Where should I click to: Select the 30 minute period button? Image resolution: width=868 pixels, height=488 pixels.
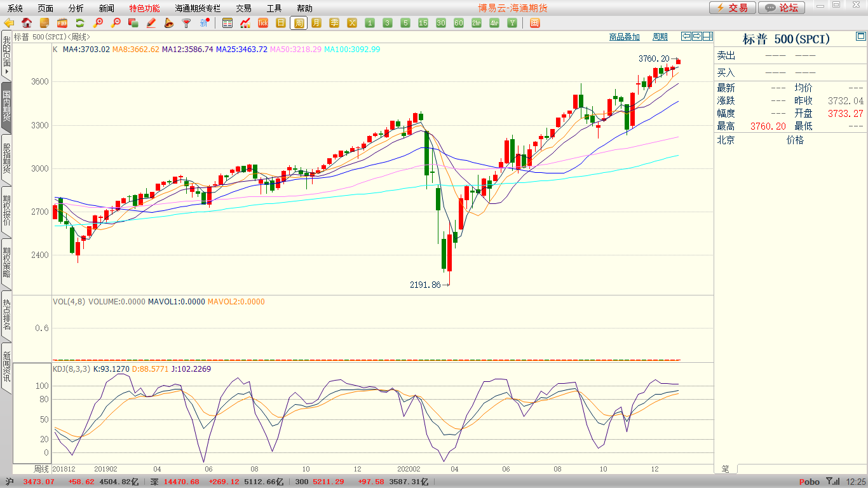click(441, 23)
